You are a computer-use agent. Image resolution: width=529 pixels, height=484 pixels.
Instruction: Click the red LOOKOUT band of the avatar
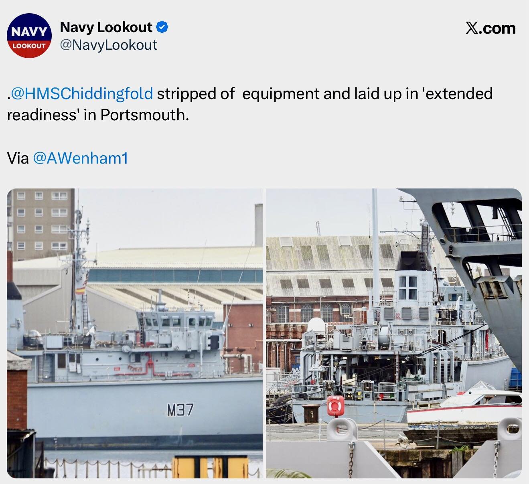point(29,47)
